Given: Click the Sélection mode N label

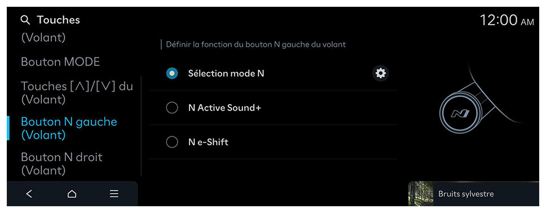Looking at the screenshot, I should [x=226, y=73].
